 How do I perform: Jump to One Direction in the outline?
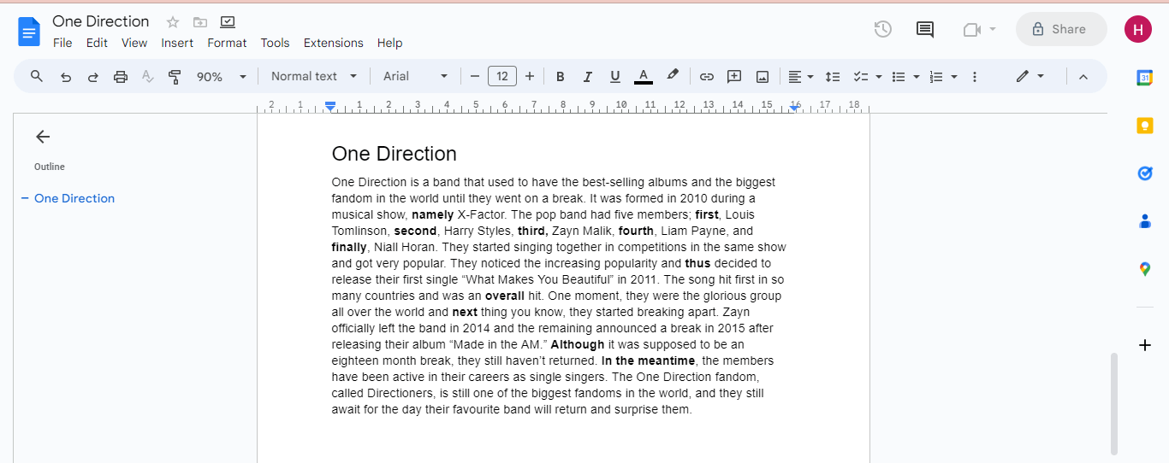pyautogui.click(x=74, y=198)
